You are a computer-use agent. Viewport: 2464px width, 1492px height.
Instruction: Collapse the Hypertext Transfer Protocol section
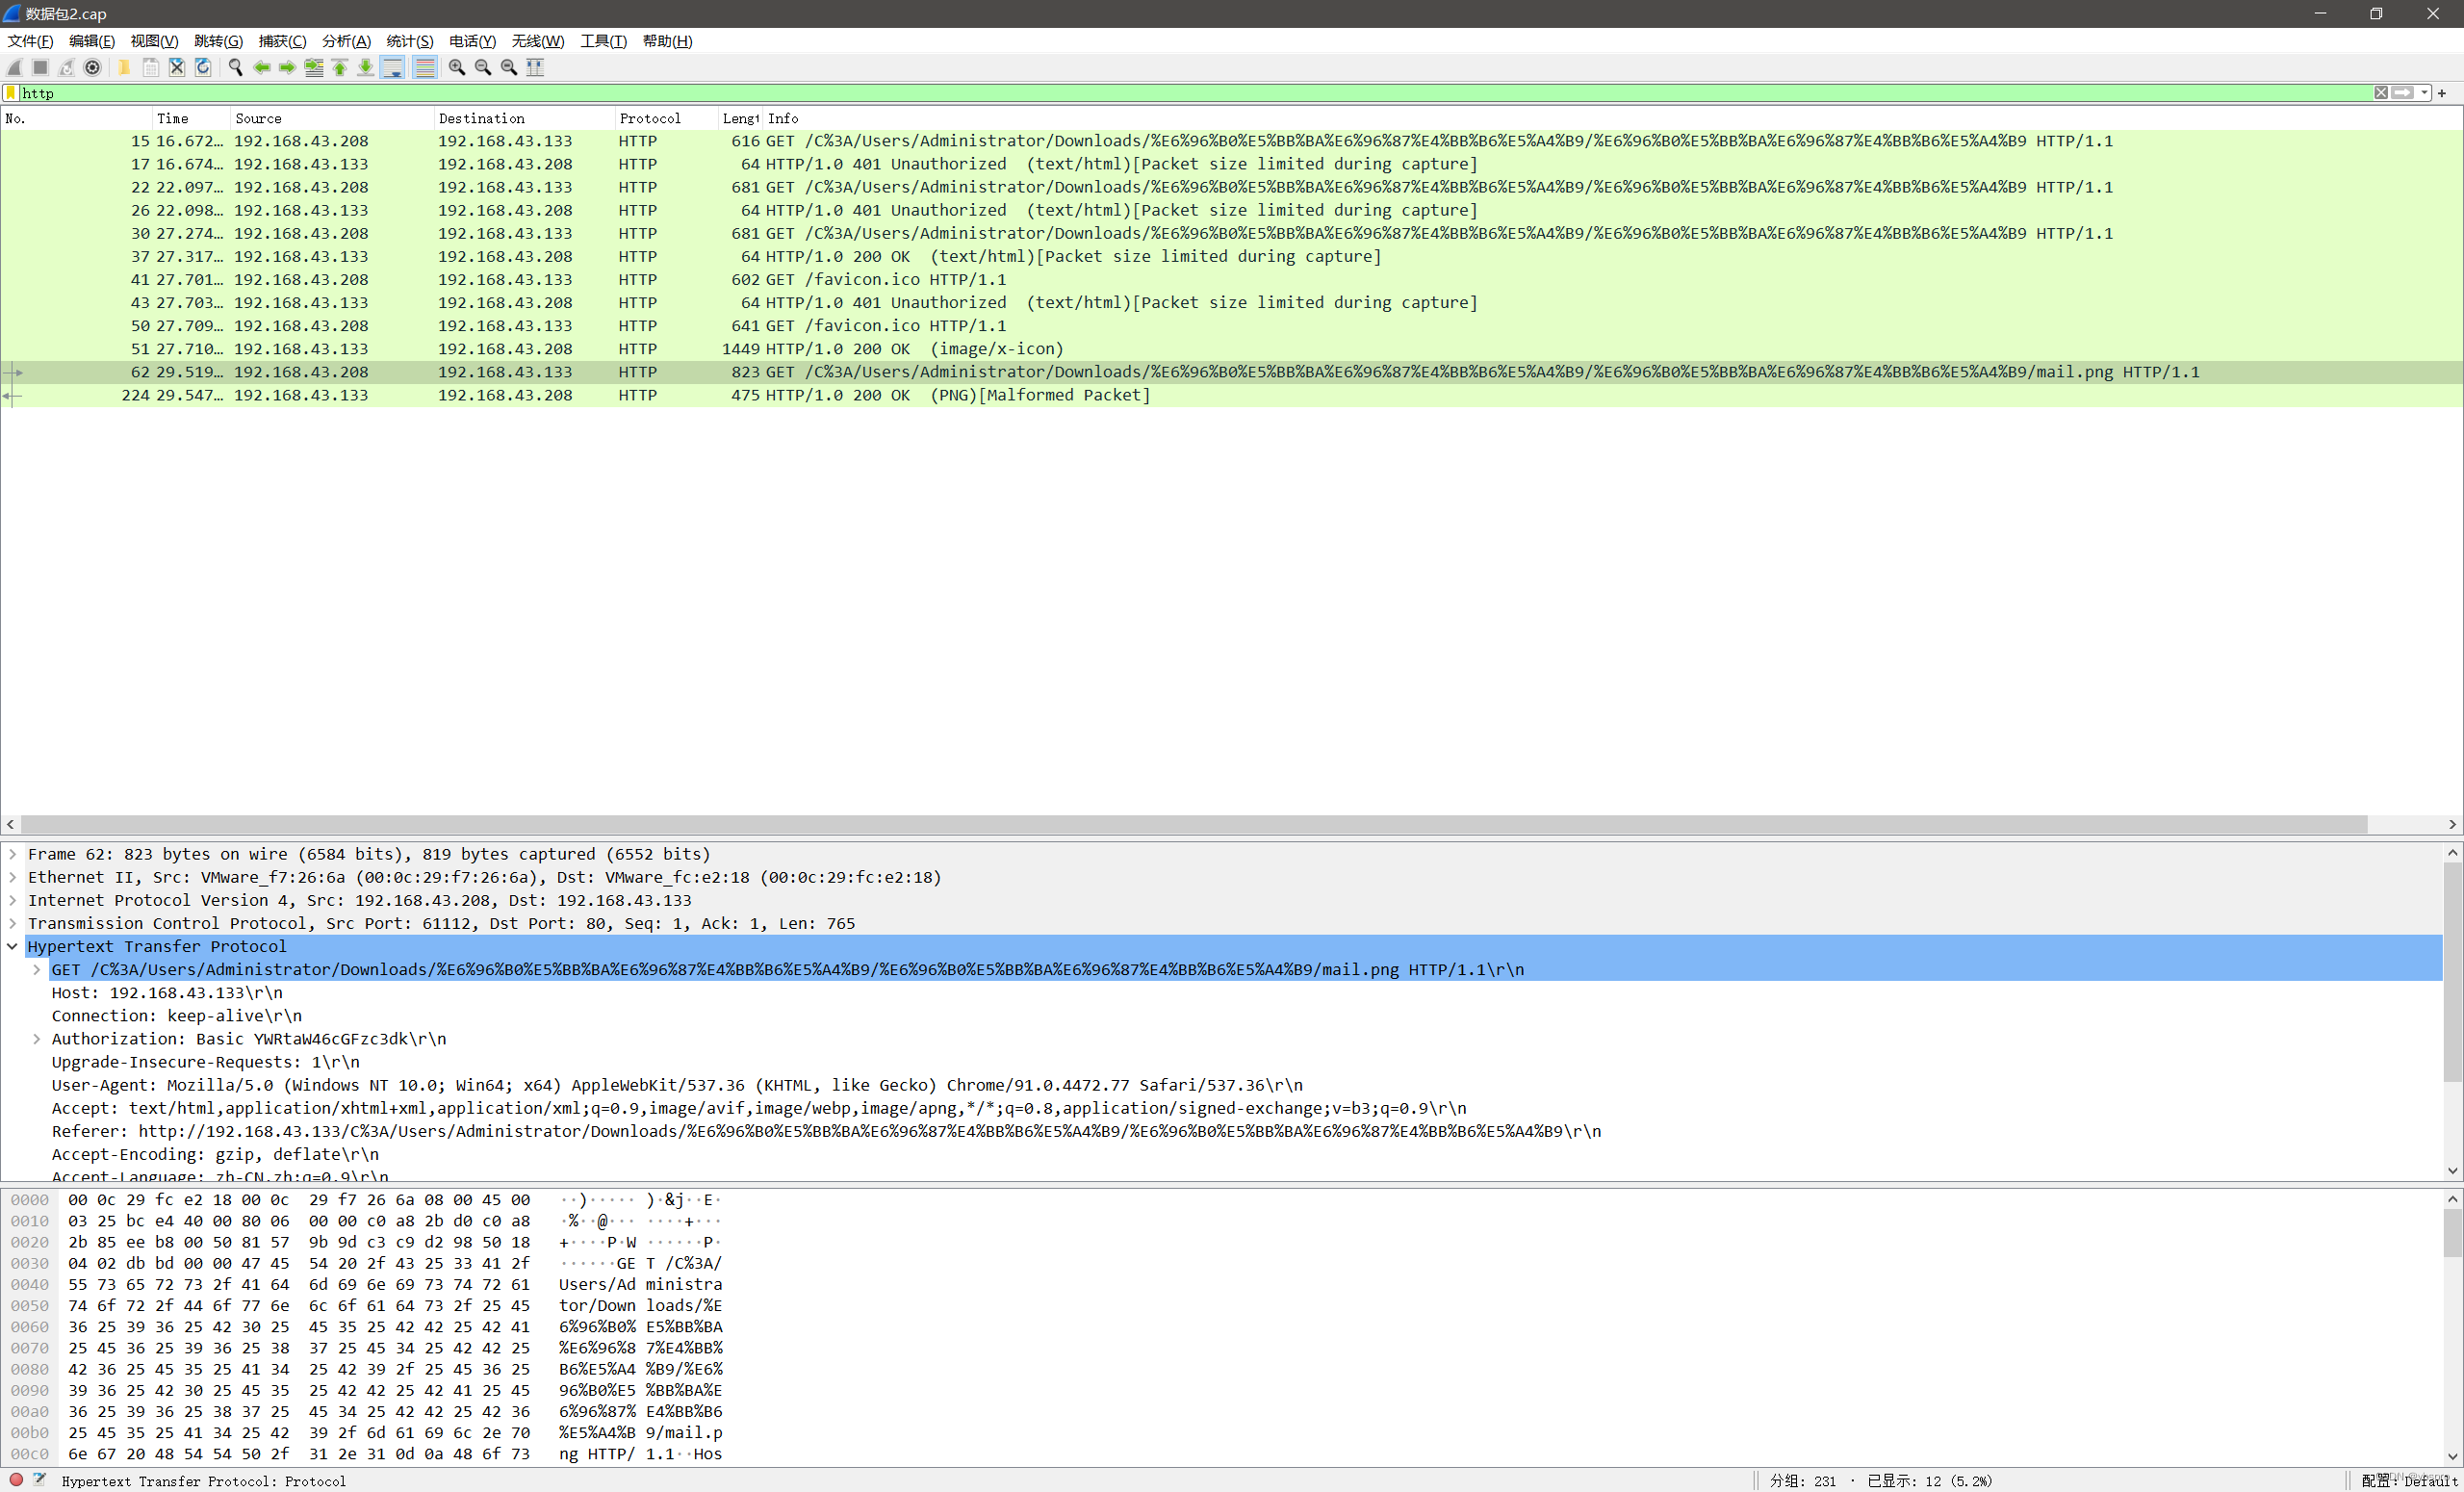click(x=13, y=946)
